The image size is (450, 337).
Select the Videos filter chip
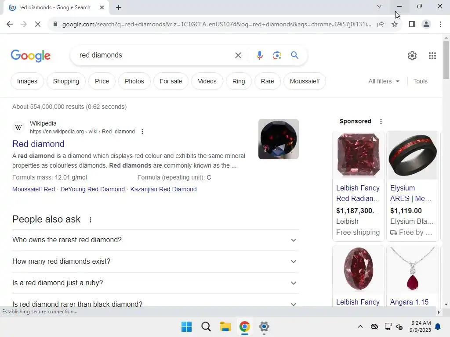(207, 81)
